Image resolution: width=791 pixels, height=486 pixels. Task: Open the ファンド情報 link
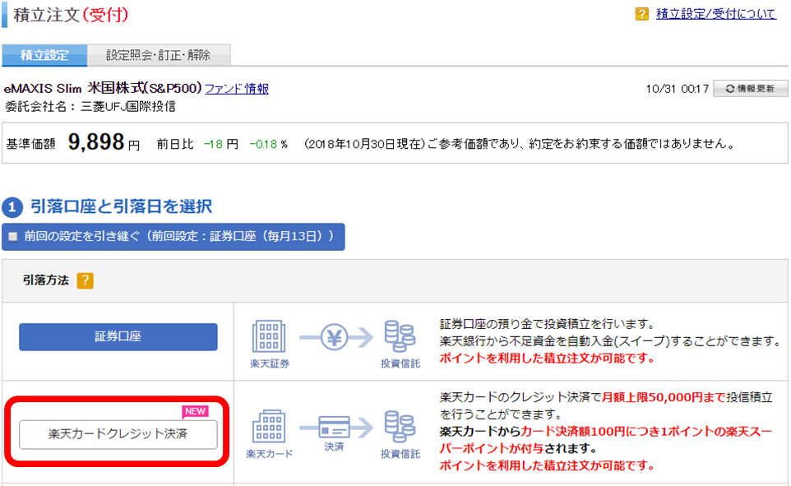click(x=237, y=89)
